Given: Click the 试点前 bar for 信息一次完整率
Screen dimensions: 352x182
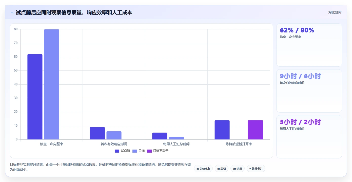Looking at the screenshot, I should pos(35,97).
